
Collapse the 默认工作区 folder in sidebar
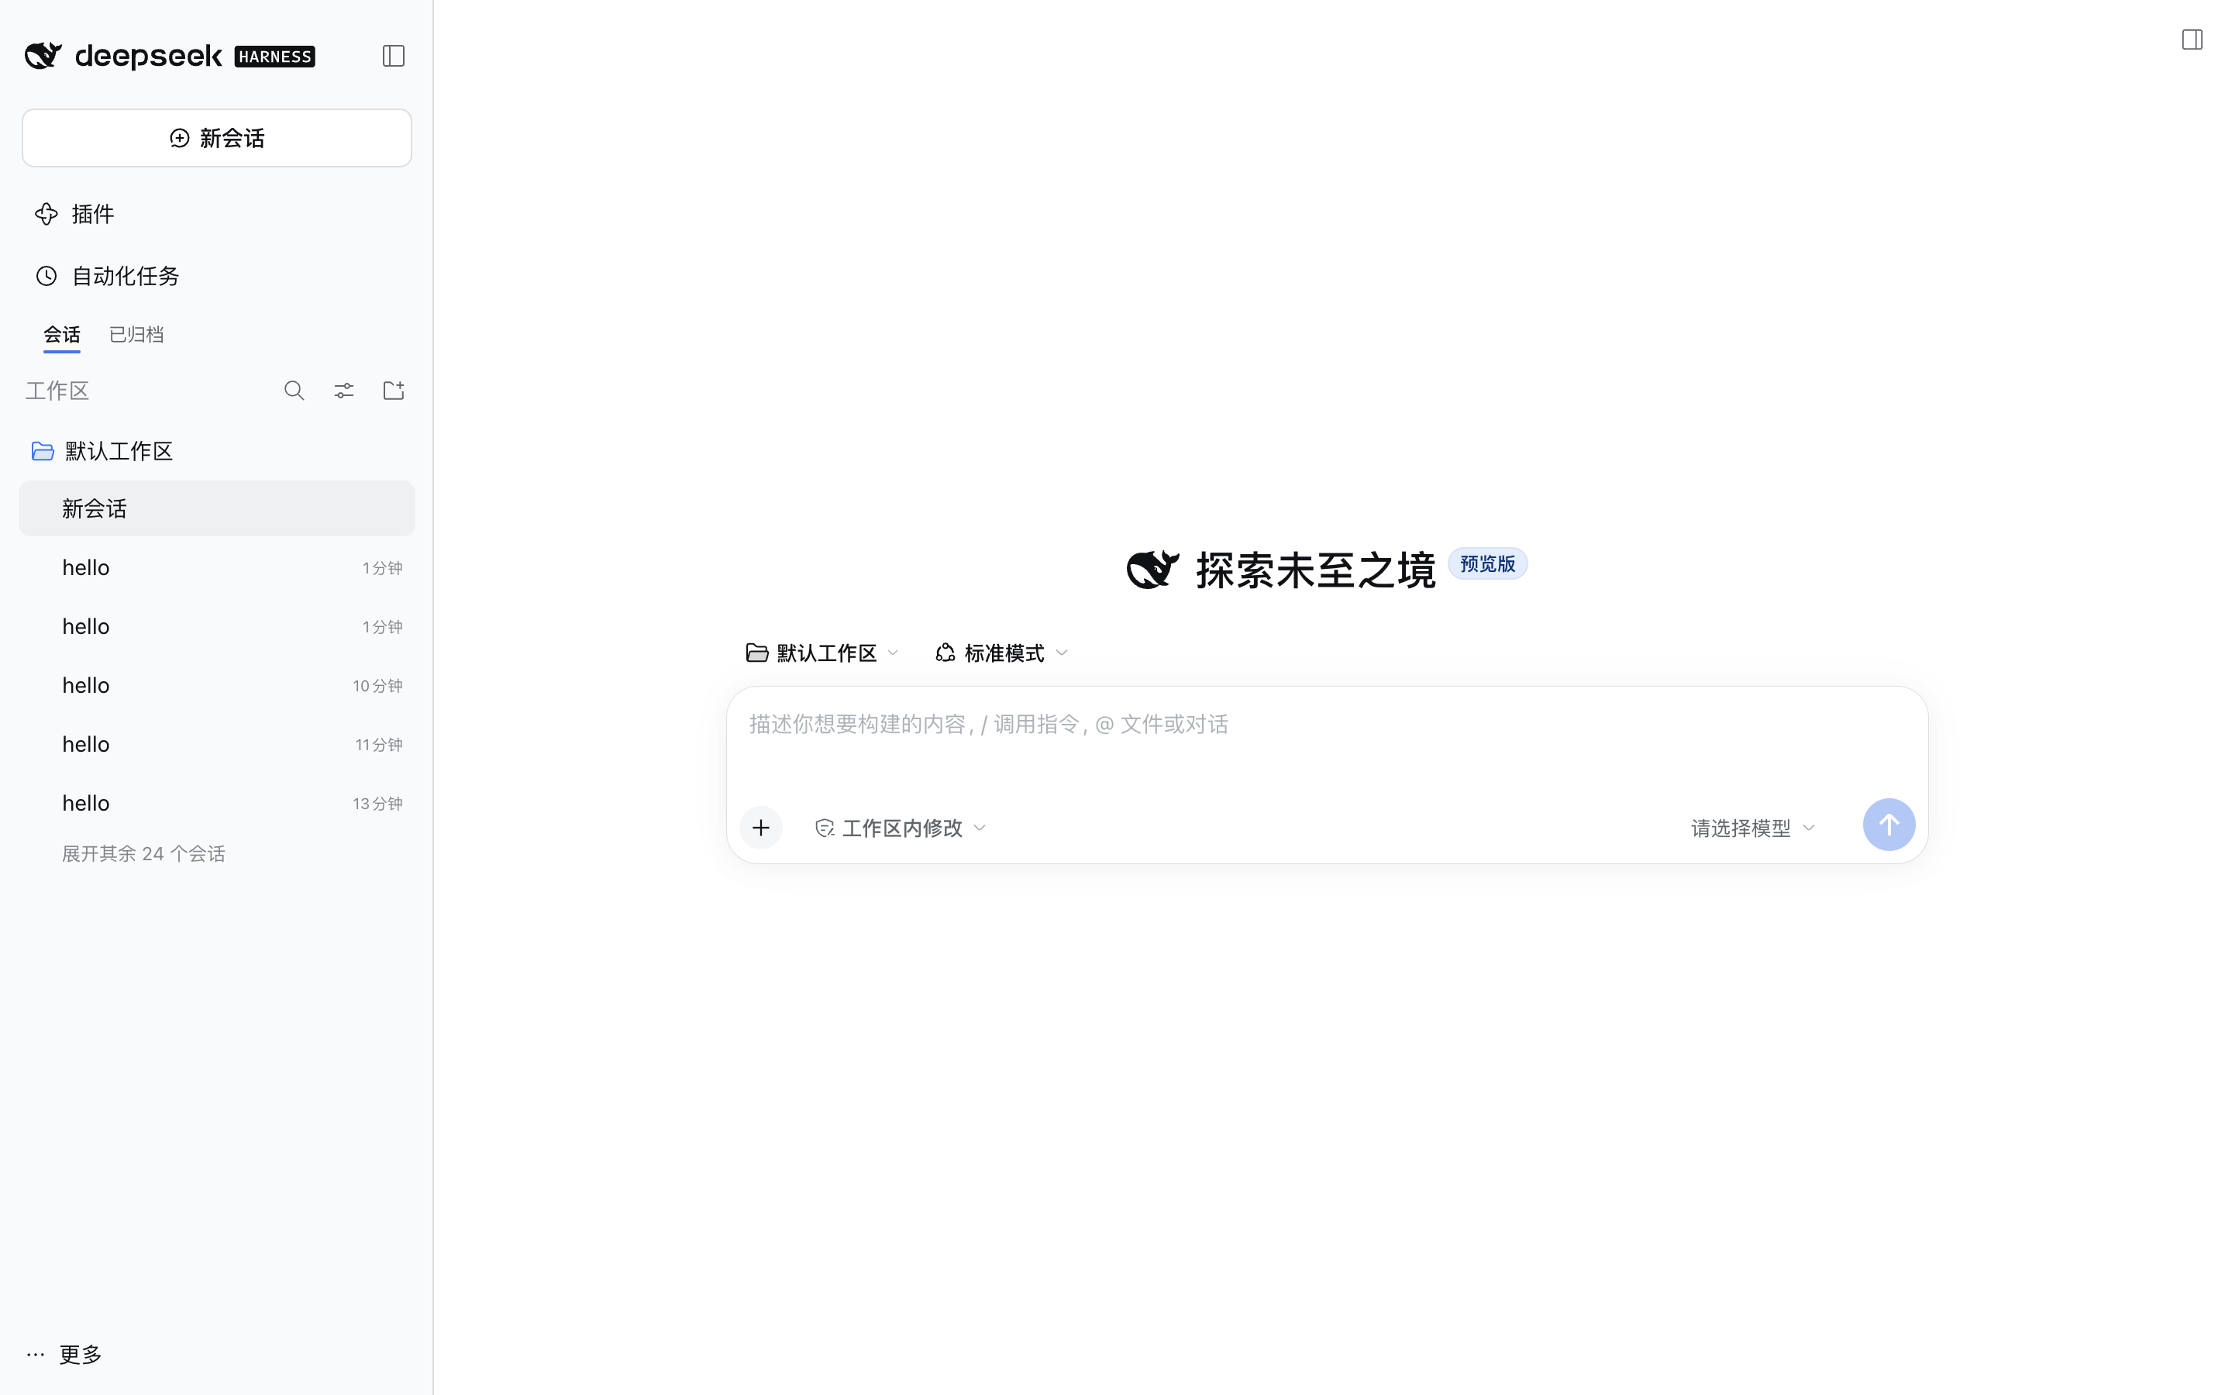pos(217,451)
